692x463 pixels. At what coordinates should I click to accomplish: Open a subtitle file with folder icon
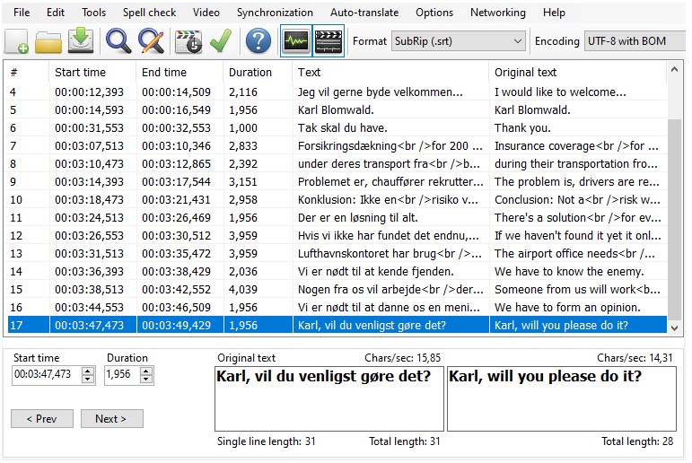click(48, 41)
